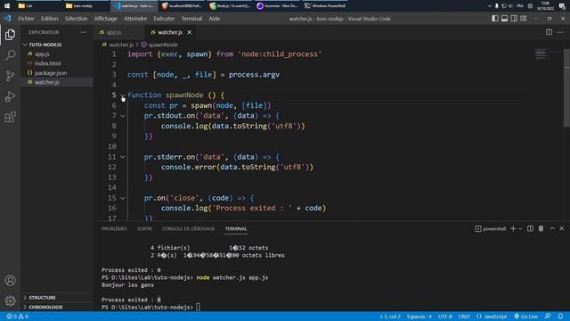Viewport: 570px width, 321px height.
Task: Switch to the PROBLÈMES panel tab
Action: tap(115, 228)
